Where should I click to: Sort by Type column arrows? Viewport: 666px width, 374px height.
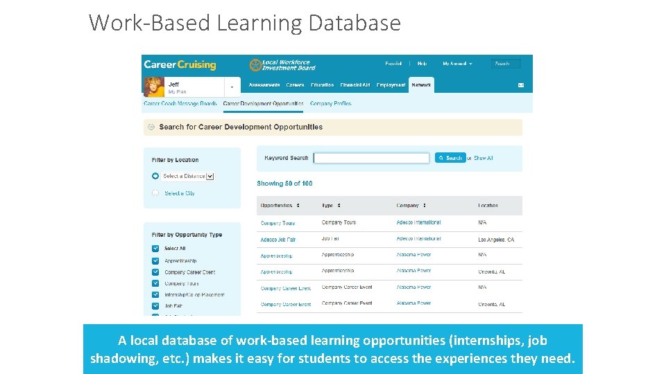point(339,205)
